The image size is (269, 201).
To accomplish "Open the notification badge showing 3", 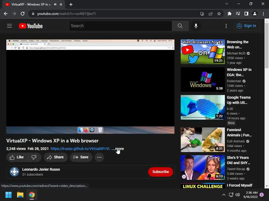I will 262,194.
